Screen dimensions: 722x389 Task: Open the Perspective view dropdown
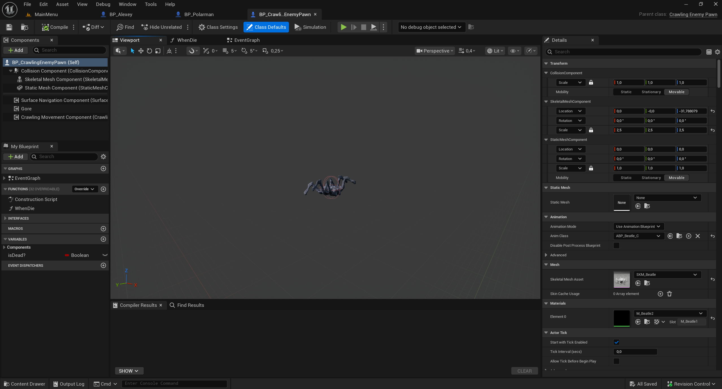pos(435,51)
